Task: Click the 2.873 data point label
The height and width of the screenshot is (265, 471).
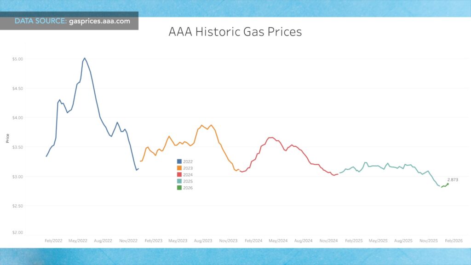Action: pyautogui.click(x=454, y=179)
